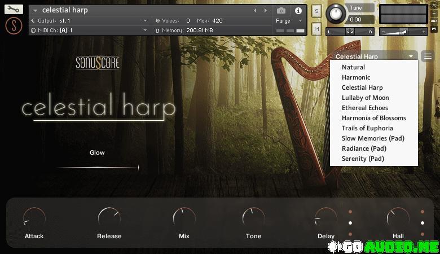The image size is (440, 254).
Task: Toggle the AUX button
Action: pyautogui.click(x=434, y=21)
